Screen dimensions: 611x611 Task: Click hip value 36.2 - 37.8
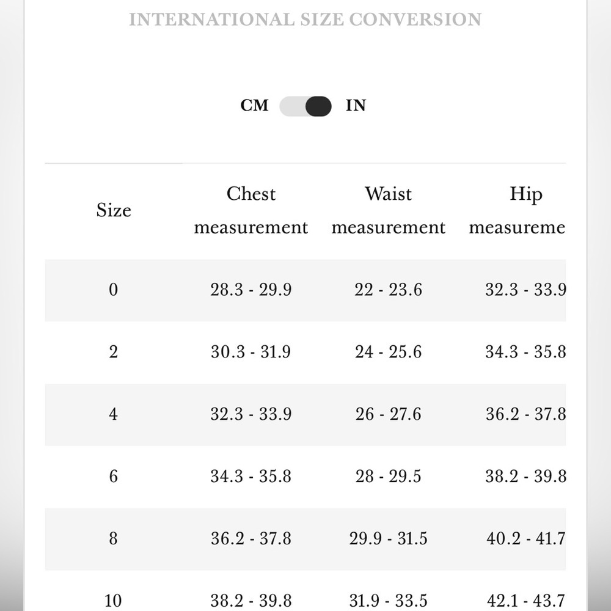click(525, 414)
